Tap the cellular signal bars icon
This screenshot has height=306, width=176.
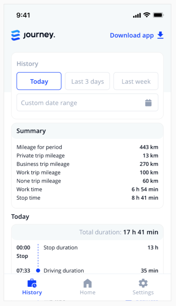pos(137,15)
